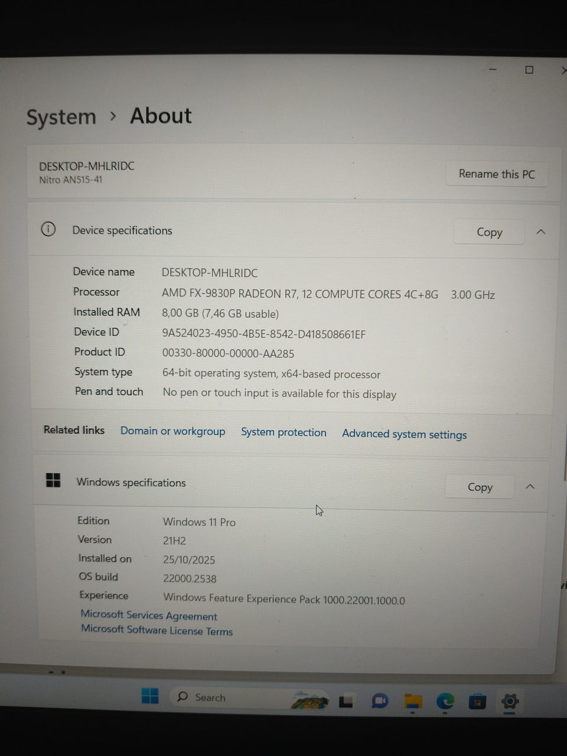Image resolution: width=567 pixels, height=756 pixels.
Task: Select the Nitro AN515-41 model text
Action: tap(71, 180)
